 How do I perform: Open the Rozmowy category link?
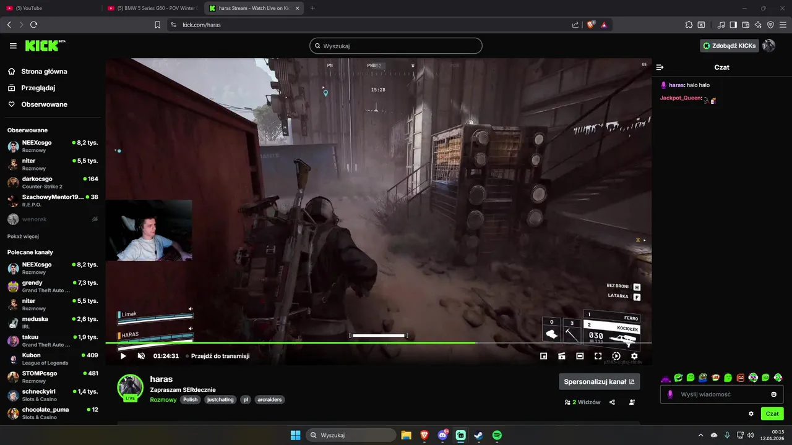click(x=163, y=400)
